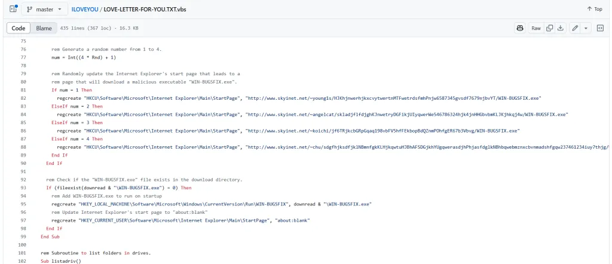Click the fileexist condition on line 93
612x264 pixels.
117,188
